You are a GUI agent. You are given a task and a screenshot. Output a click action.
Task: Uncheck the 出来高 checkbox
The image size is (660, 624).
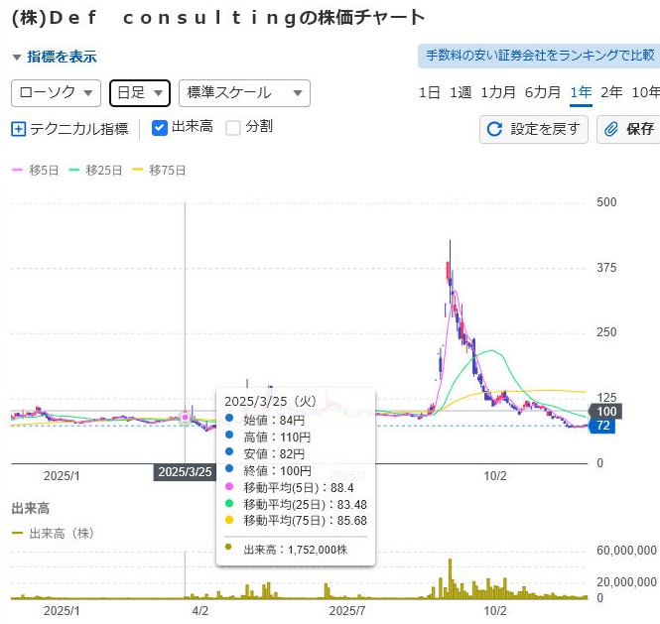pos(160,127)
